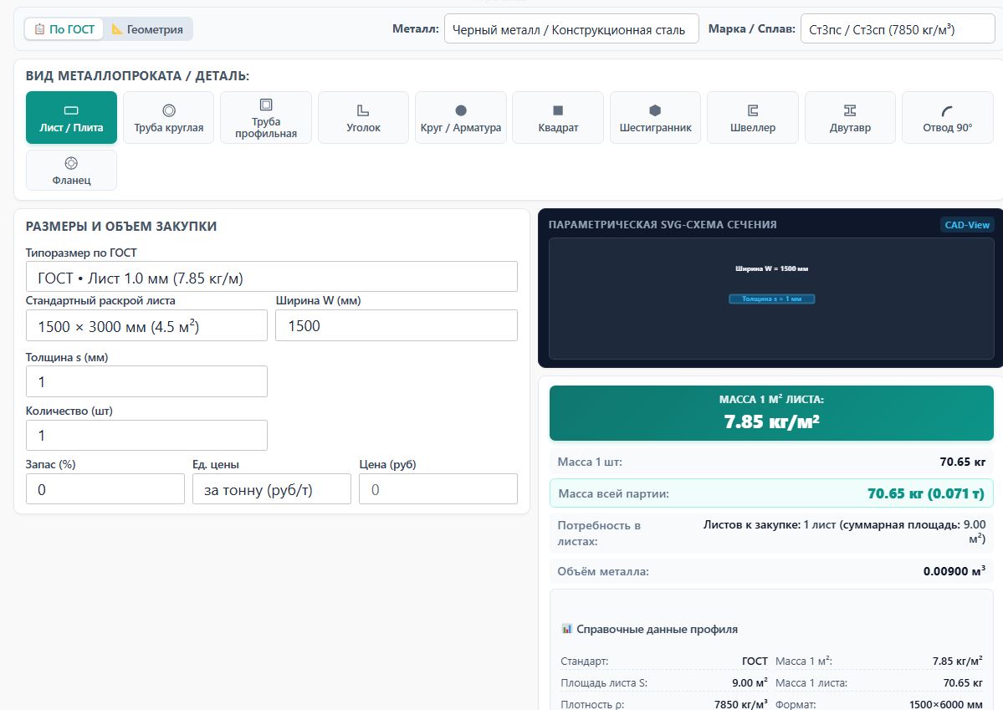Click the Плотность ρ value 7850 кг/м³
The height and width of the screenshot is (710, 1003).
tap(740, 704)
